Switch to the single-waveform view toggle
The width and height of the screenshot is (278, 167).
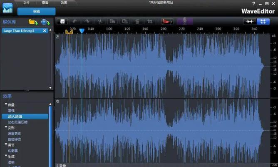point(250,22)
